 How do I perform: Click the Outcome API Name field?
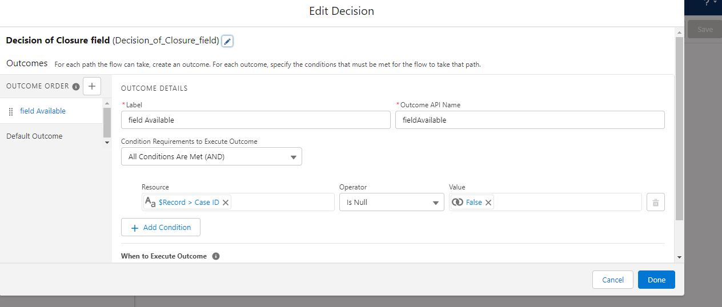click(530, 120)
